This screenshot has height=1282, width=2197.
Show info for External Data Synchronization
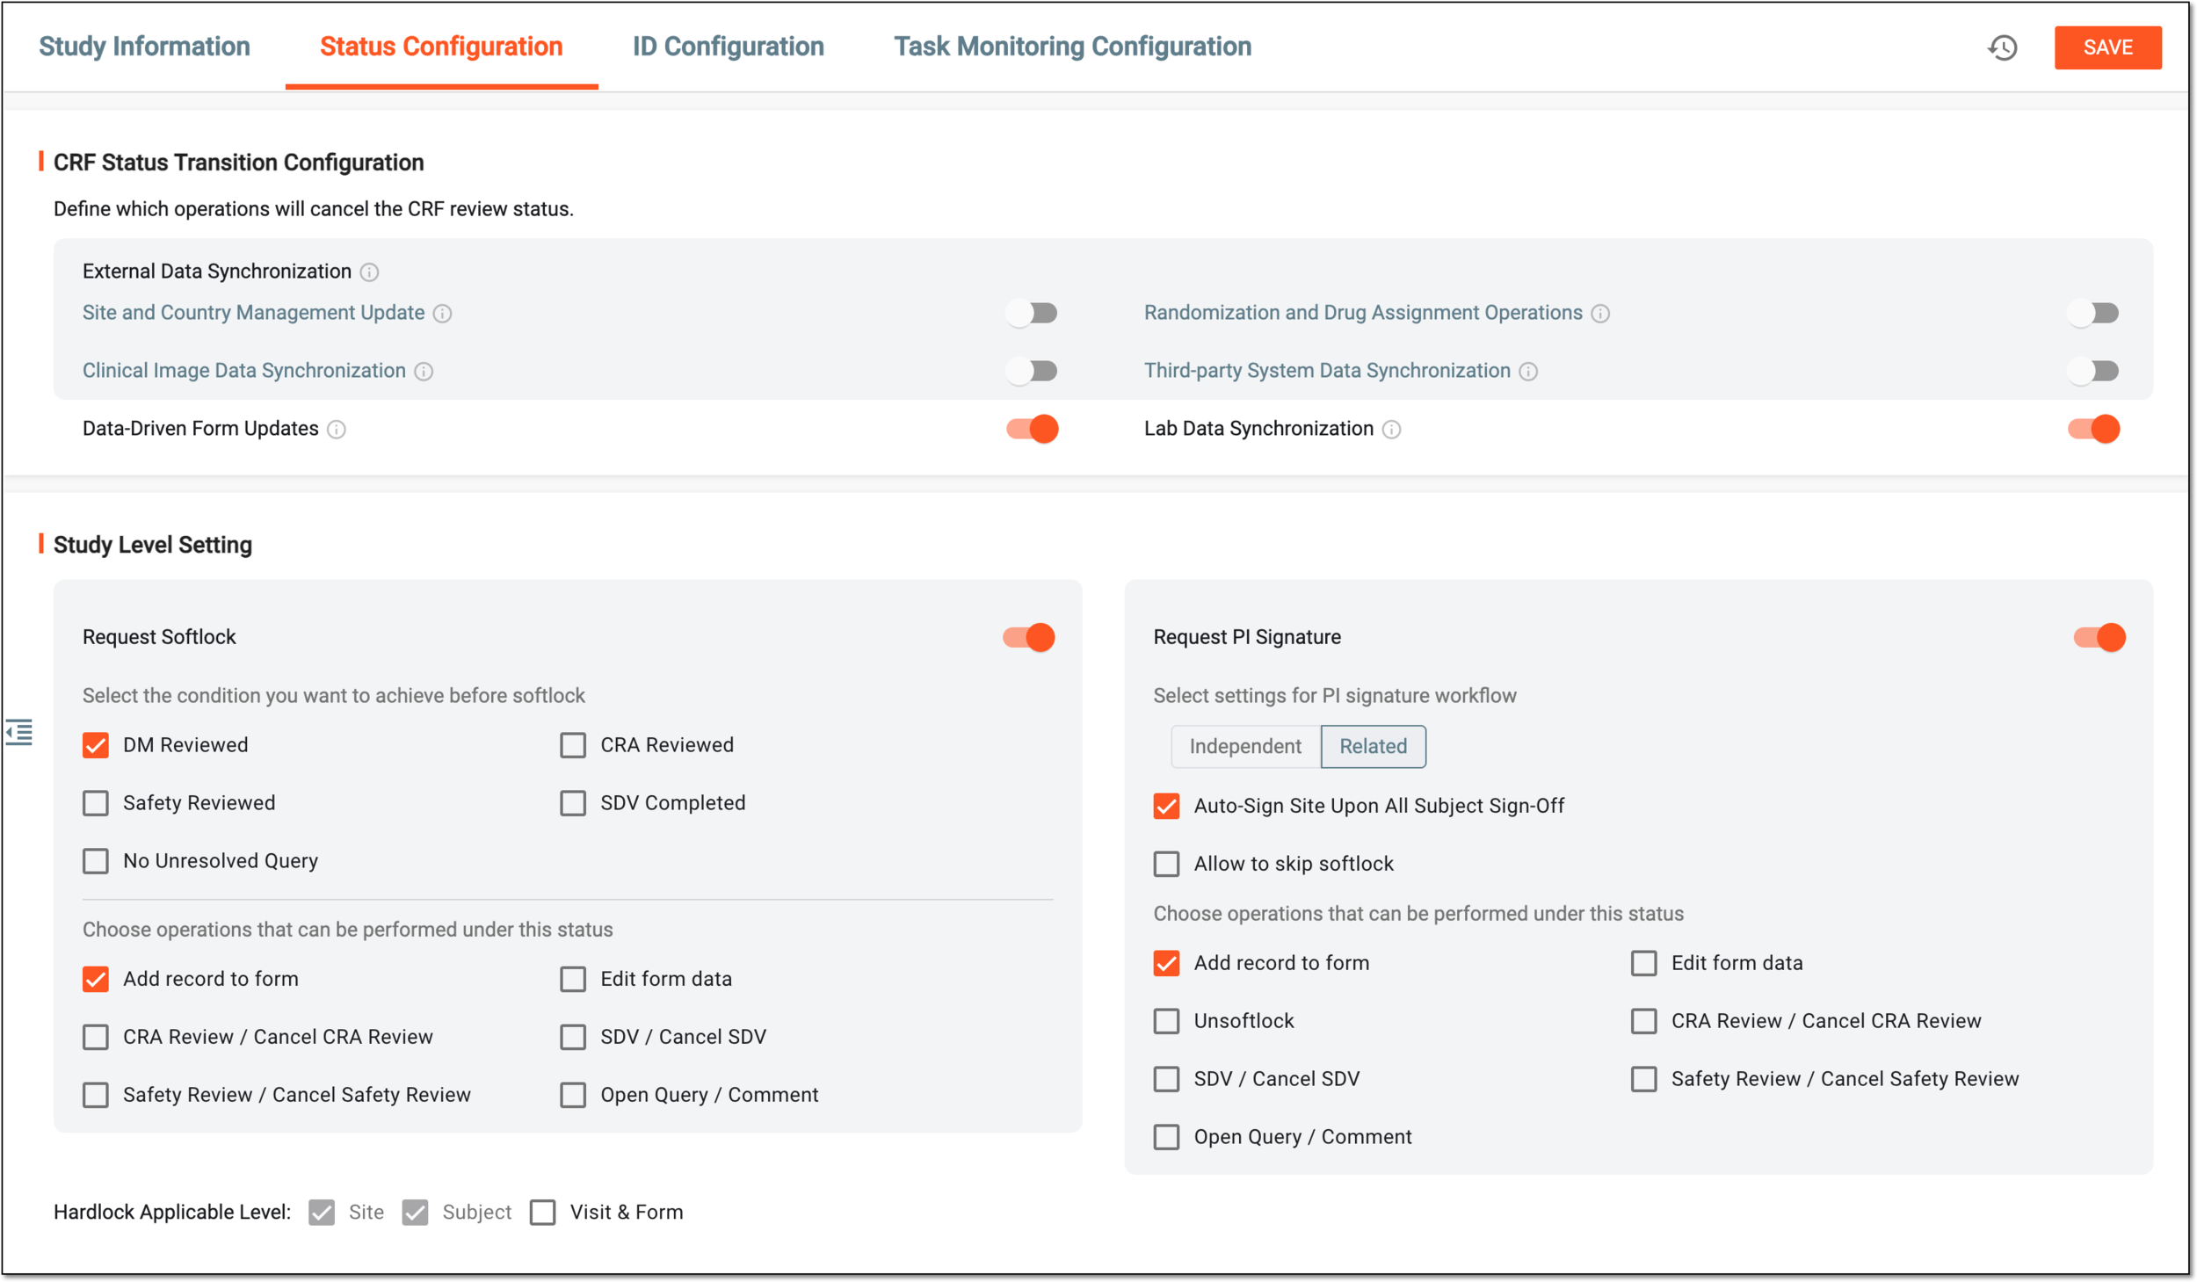click(x=369, y=272)
